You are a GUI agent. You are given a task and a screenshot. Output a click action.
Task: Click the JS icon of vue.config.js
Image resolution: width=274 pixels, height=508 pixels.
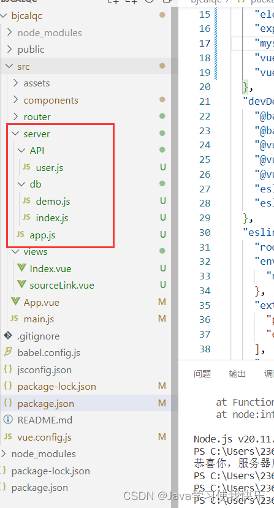click(8, 437)
